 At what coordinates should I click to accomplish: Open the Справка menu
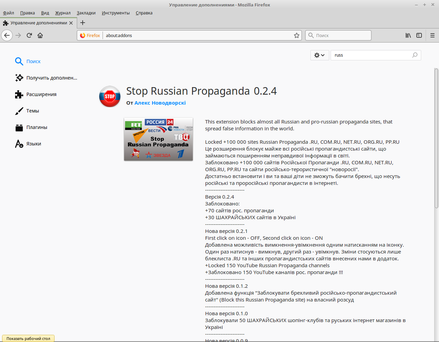(x=144, y=13)
